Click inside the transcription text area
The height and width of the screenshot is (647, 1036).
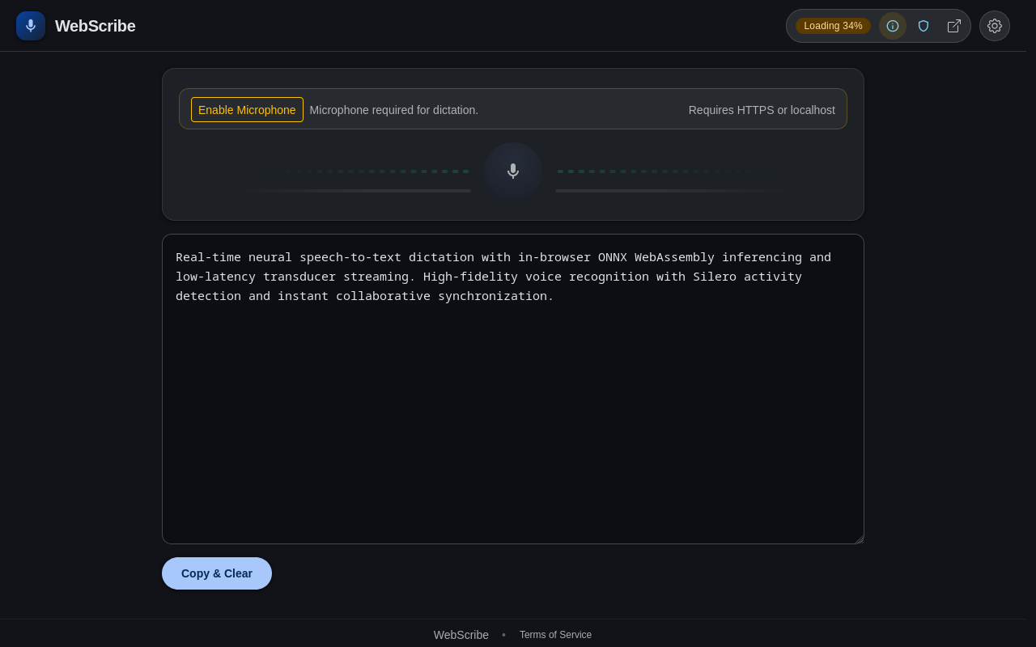pos(513,389)
